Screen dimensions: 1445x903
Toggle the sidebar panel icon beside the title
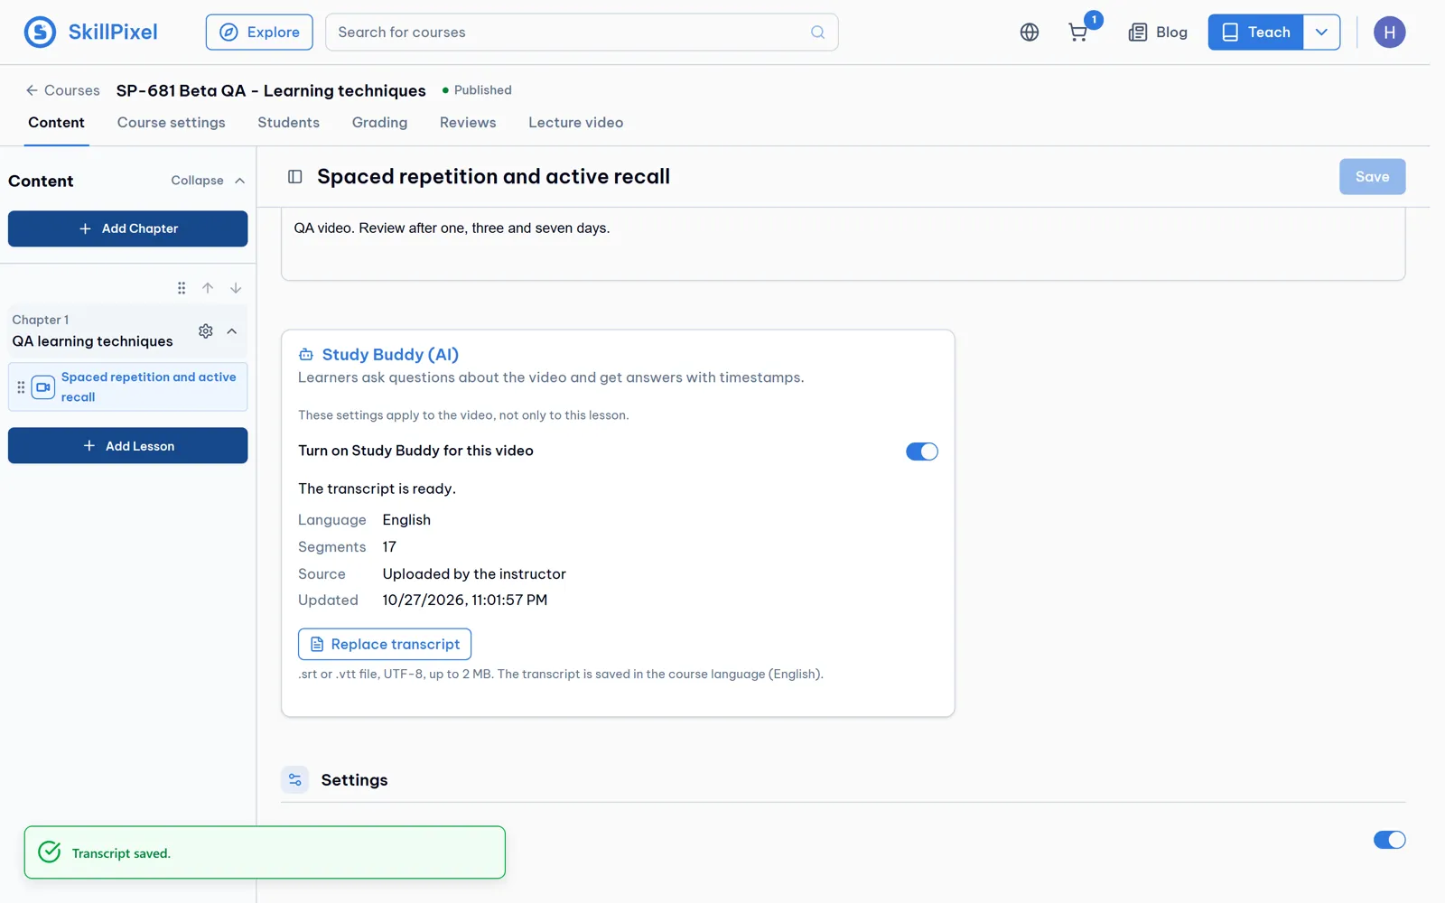[295, 177]
